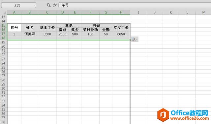
Task: Open the fx insert function icon
Action: 55,5
